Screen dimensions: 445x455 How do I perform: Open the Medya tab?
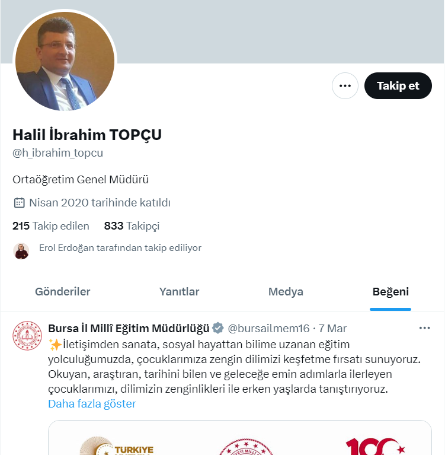click(x=286, y=292)
